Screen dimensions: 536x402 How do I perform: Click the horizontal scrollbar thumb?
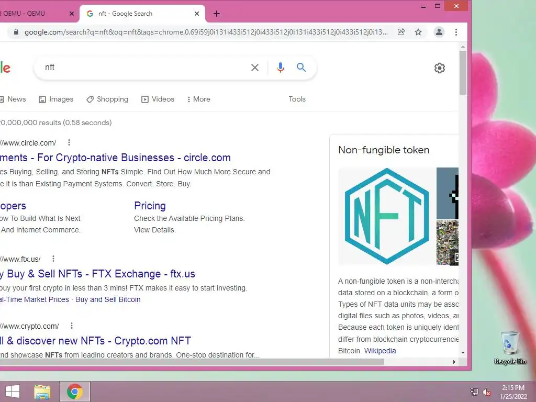tap(192, 362)
